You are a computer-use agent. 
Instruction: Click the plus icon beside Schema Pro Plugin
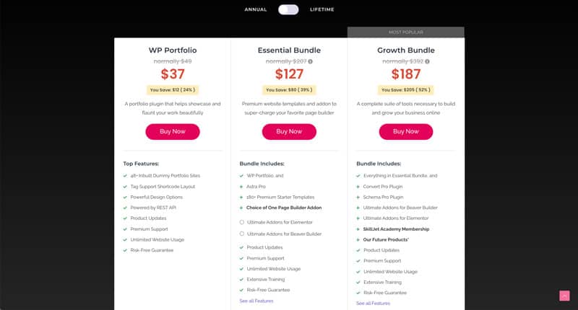pyautogui.click(x=358, y=198)
